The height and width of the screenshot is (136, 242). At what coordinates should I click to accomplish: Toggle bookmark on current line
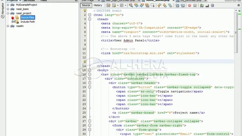coord(170,6)
